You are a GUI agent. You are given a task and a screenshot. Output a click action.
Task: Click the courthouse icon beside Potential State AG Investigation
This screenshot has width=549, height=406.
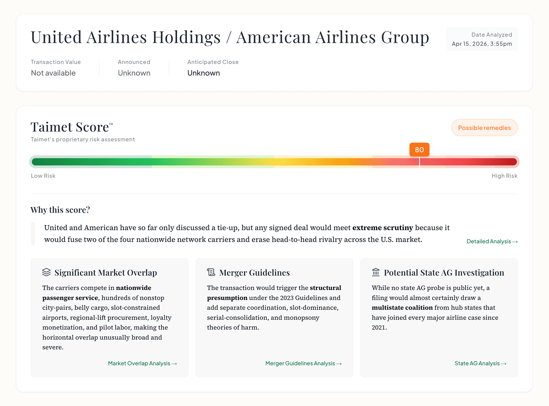point(376,272)
